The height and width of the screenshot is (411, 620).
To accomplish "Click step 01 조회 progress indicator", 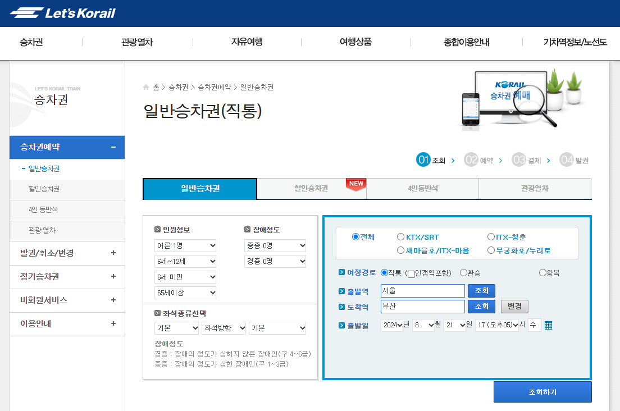I will (x=431, y=159).
